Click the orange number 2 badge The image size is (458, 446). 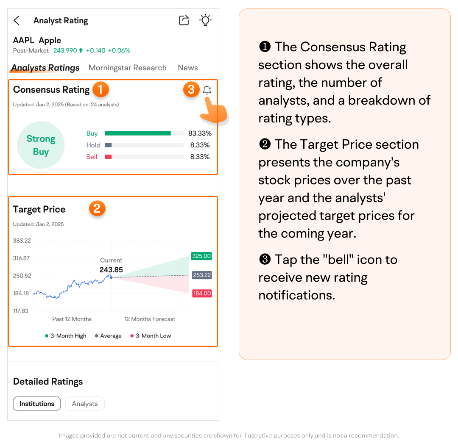point(97,208)
